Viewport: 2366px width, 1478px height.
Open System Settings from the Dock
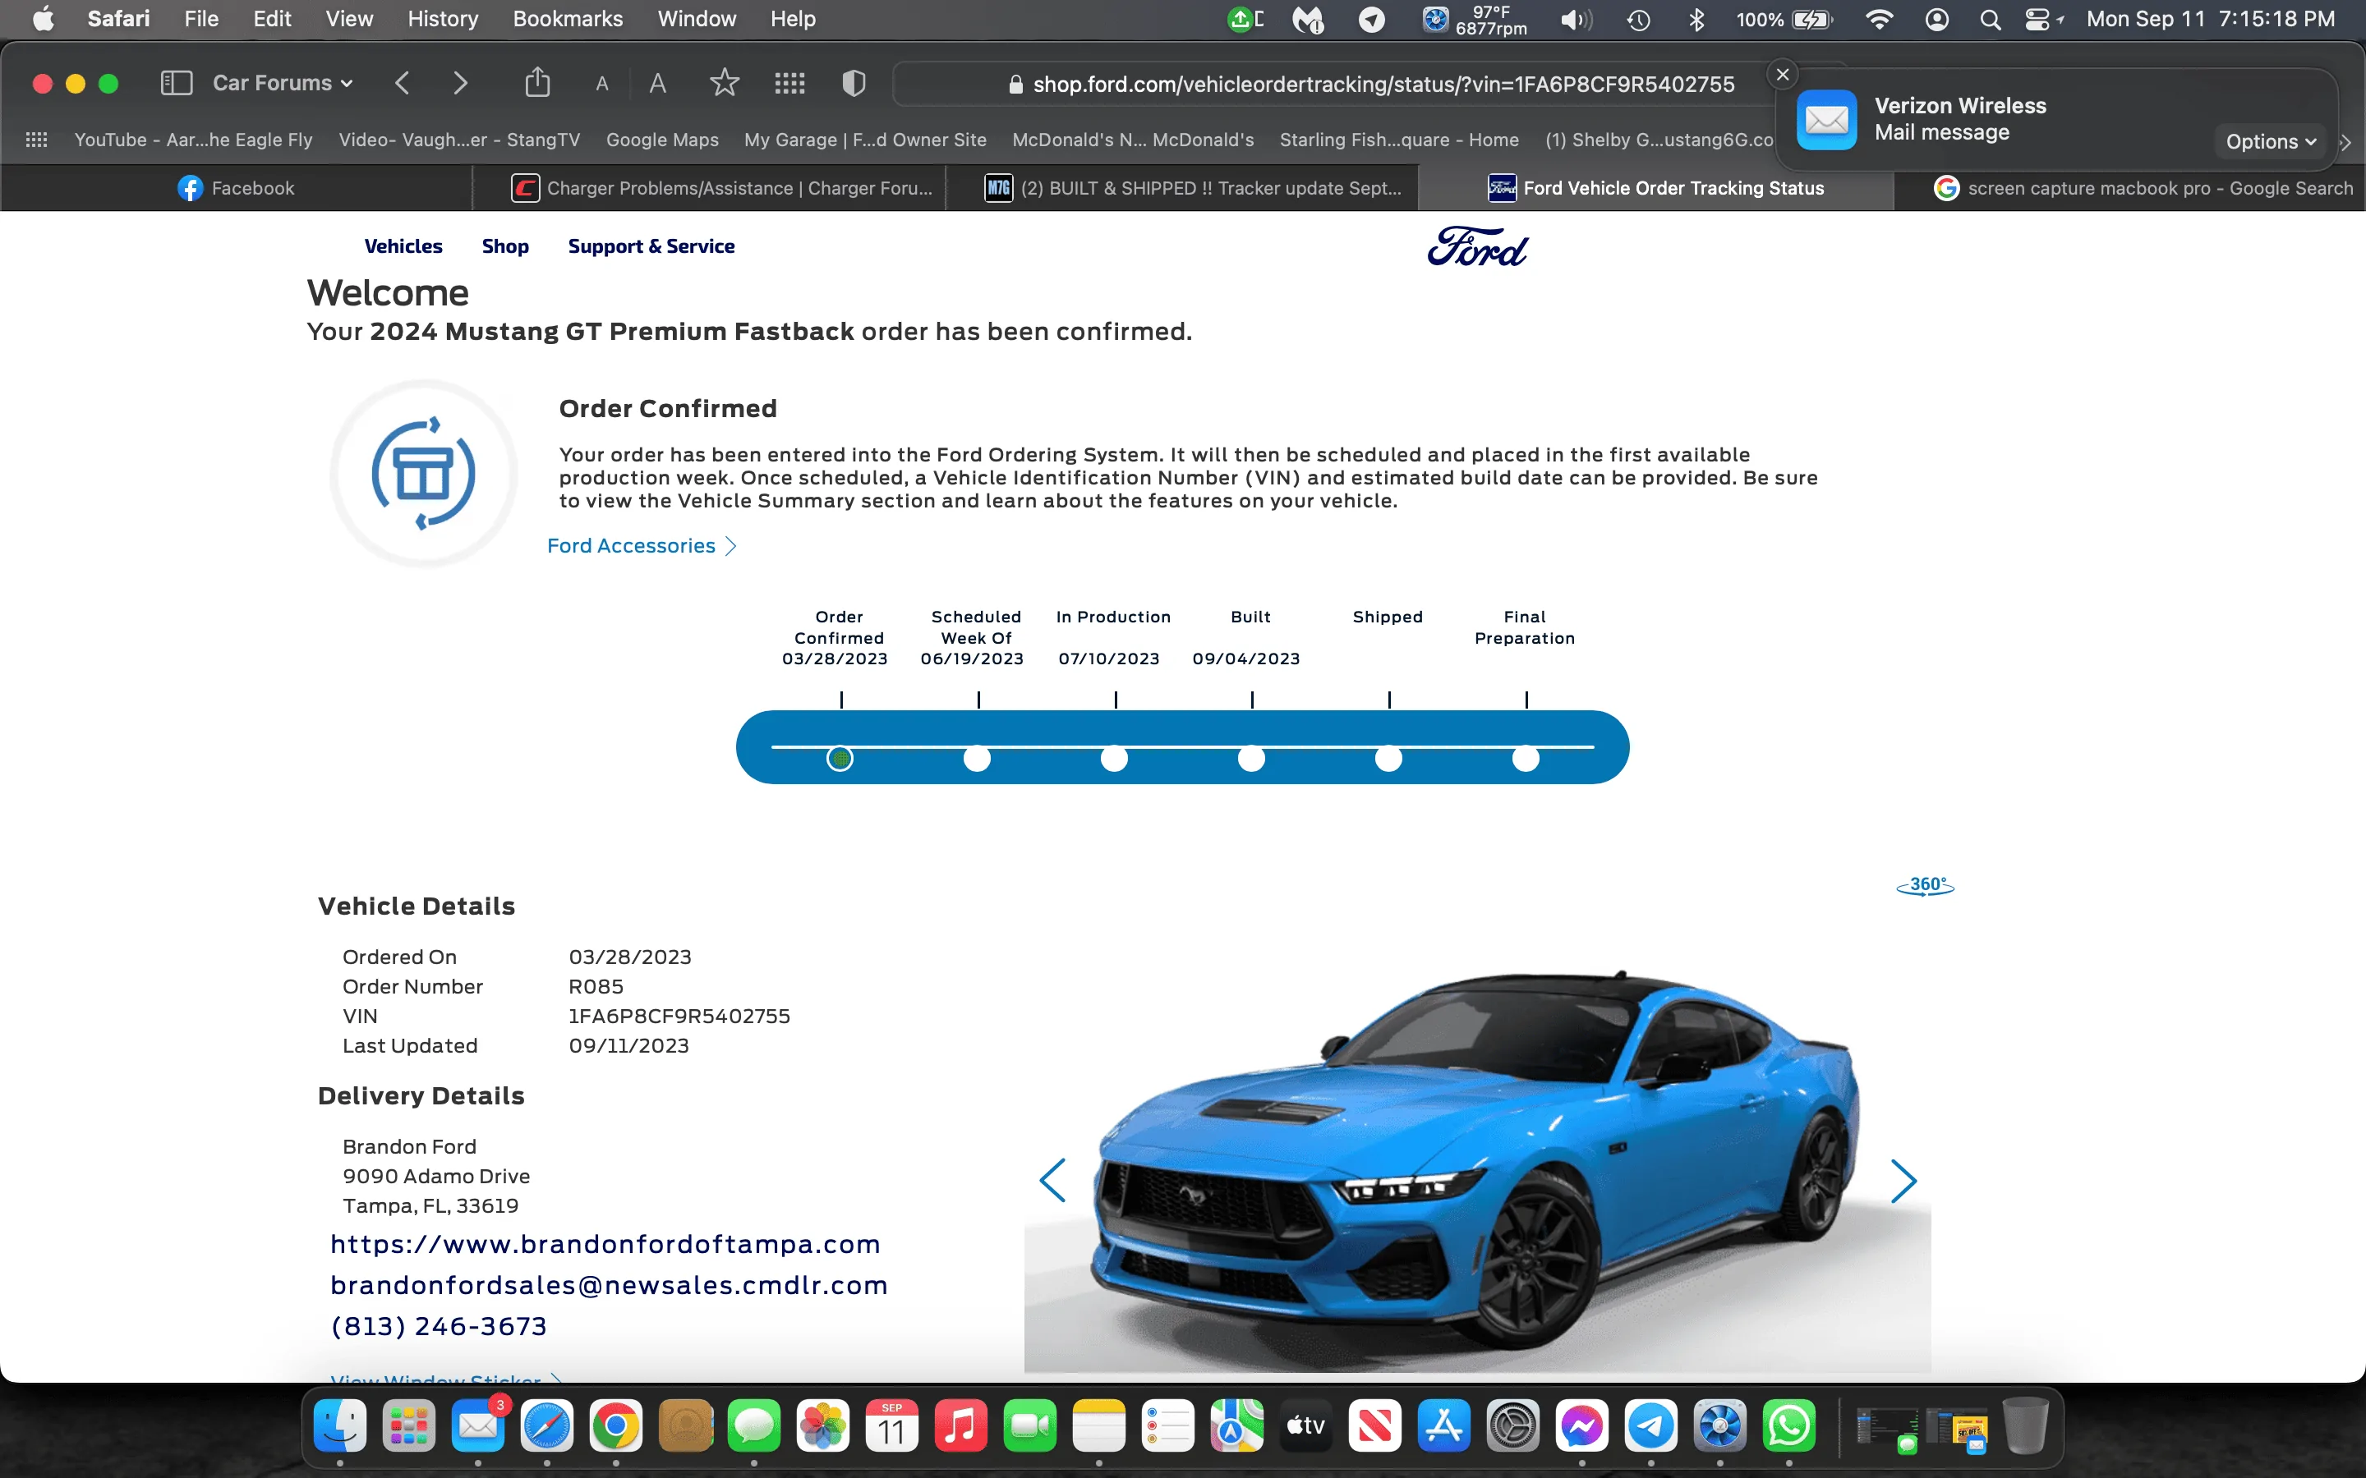click(x=1513, y=1427)
